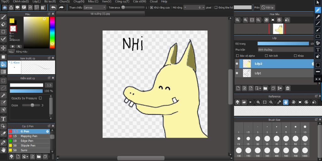Open the Bộ lọc(R) menu
322x161 pixels.
coord(50,2)
